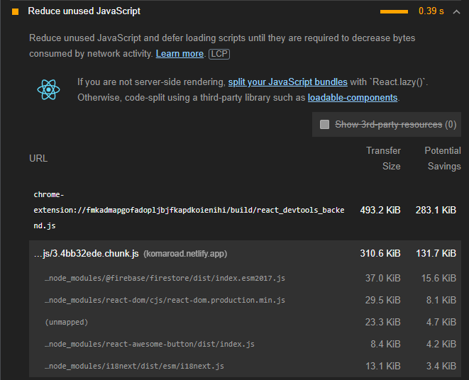Select the react-awesome-button index.js sub-item
Image resolution: width=469 pixels, height=380 pixels.
pyautogui.click(x=245, y=344)
